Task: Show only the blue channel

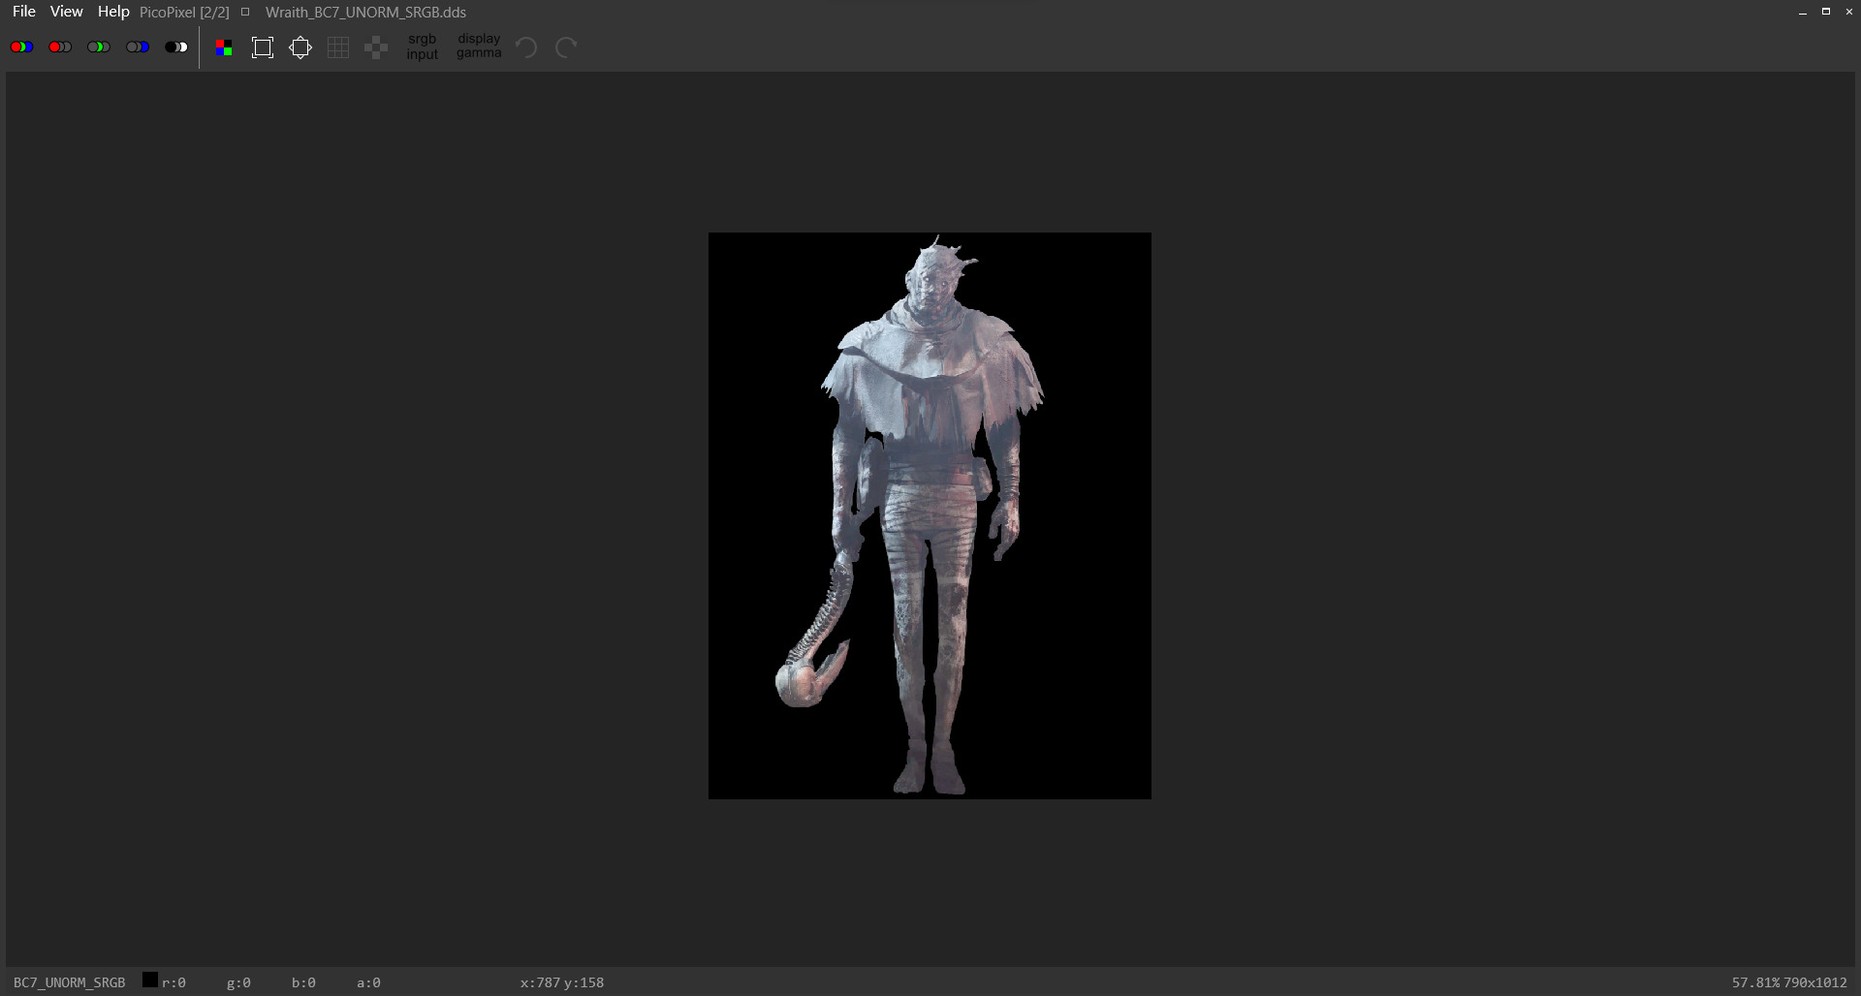Action: (138, 47)
